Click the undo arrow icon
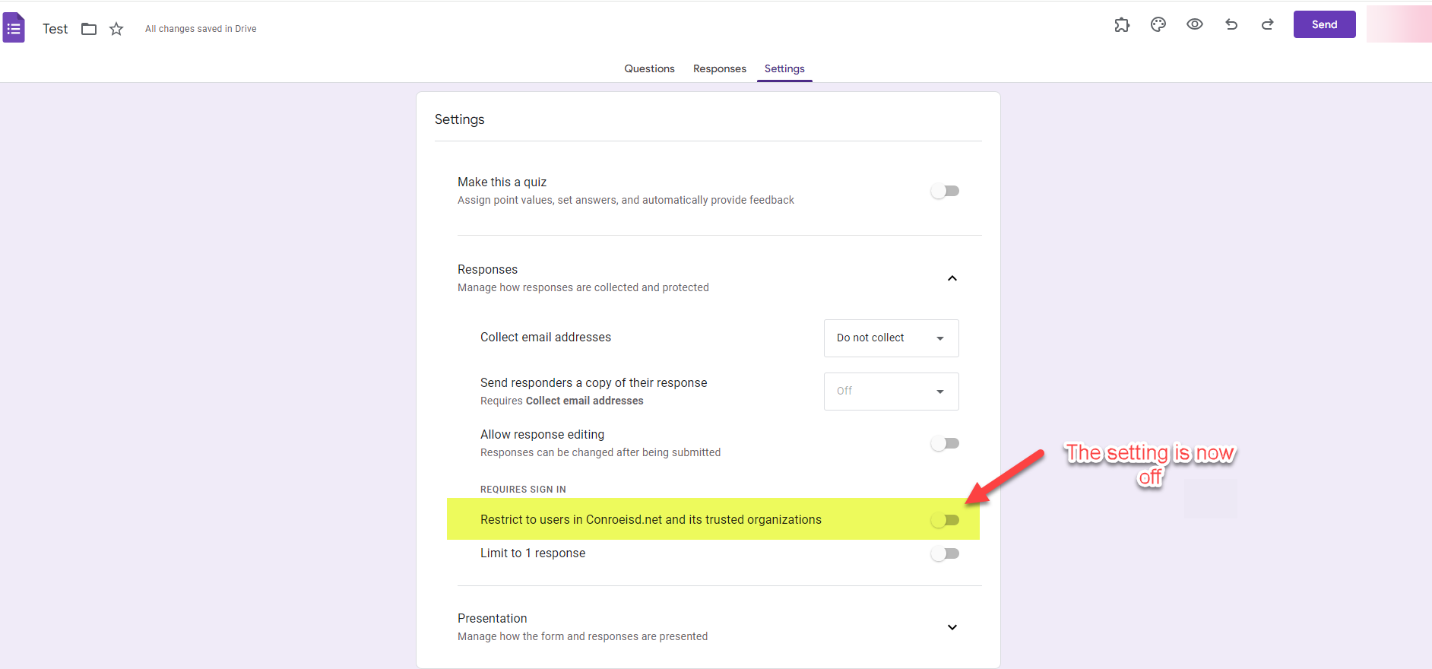 click(1231, 24)
